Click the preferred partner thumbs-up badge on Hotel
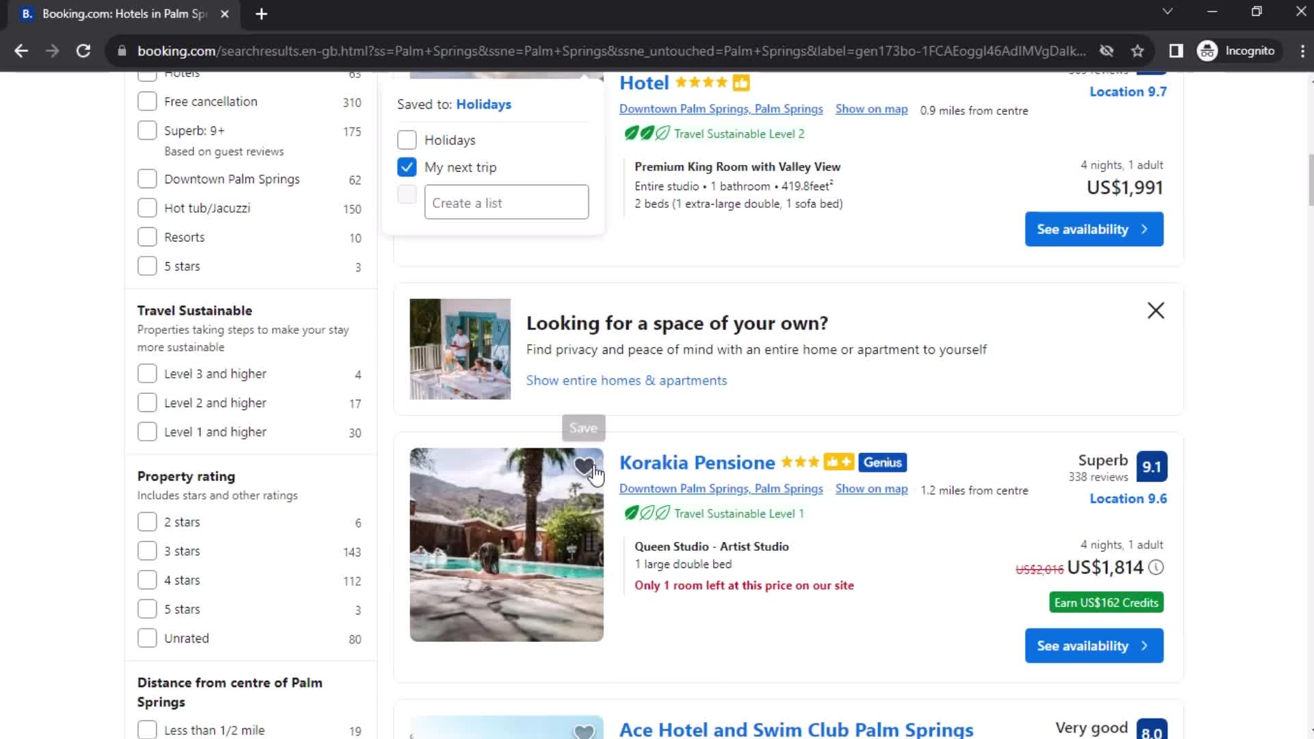This screenshot has height=739, width=1314. point(741,83)
